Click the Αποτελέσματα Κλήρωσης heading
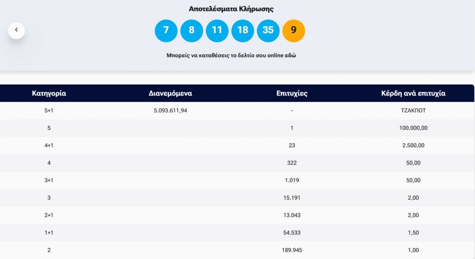Image resolution: width=475 pixels, height=259 pixels. click(x=231, y=9)
